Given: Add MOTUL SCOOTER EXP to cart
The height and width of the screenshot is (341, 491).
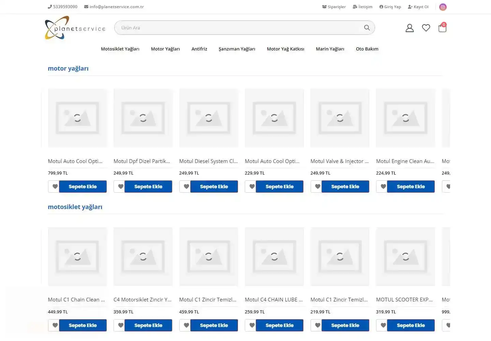Looking at the screenshot, I should coord(411,325).
